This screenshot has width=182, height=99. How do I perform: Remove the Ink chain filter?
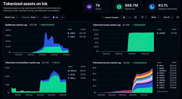coord(62,17)
